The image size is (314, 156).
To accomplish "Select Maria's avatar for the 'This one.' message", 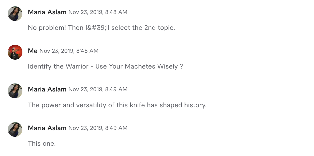I will click(15, 129).
